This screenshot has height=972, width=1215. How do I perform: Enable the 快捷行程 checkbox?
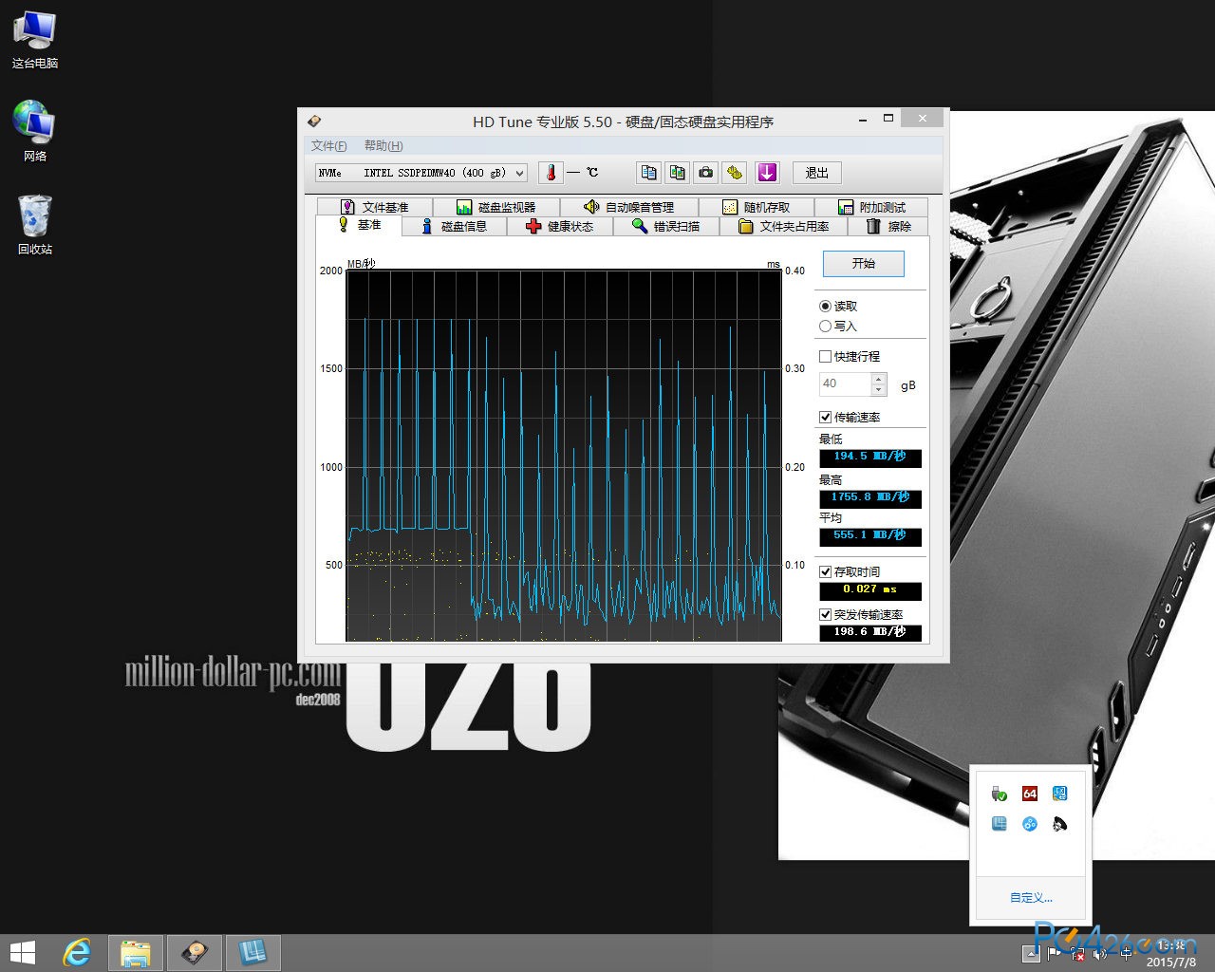tap(825, 356)
